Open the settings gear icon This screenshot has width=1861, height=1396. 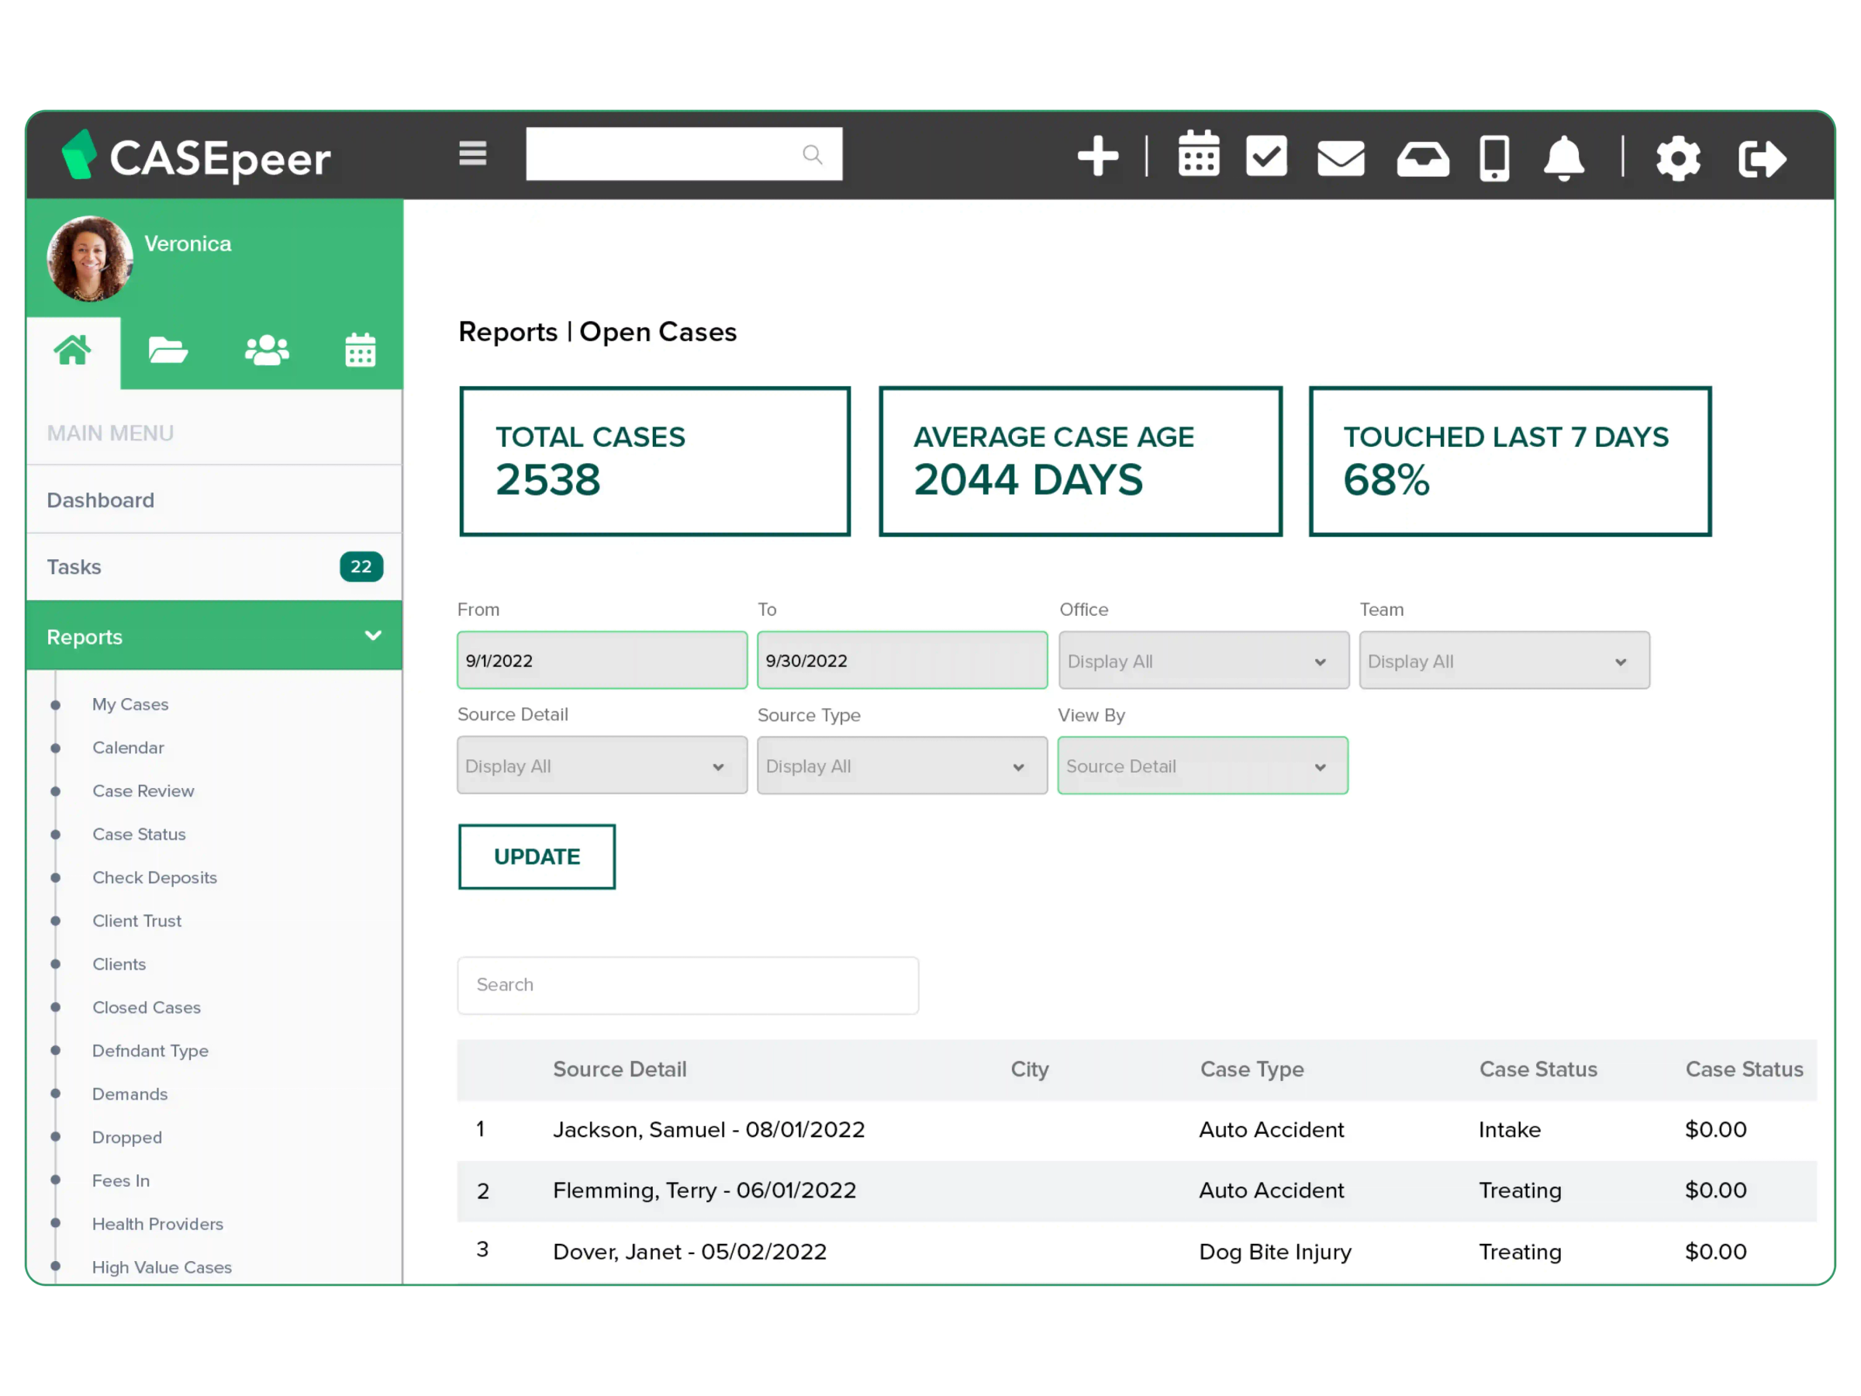pyautogui.click(x=1679, y=157)
